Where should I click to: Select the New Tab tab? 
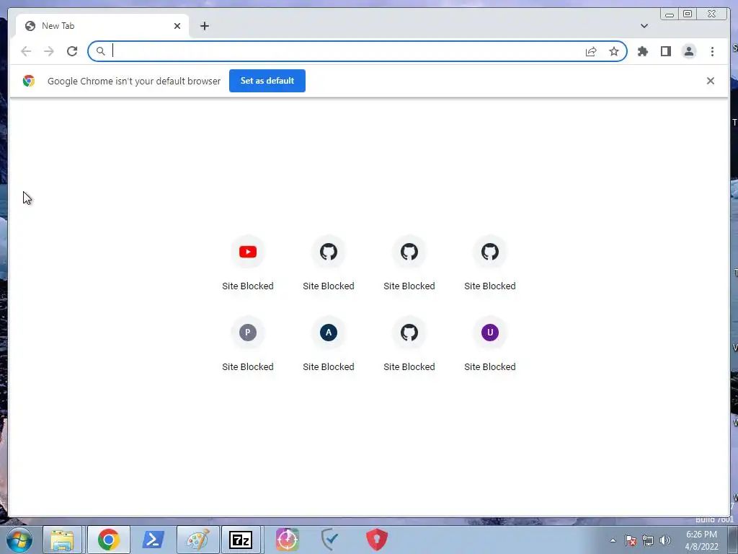point(102,26)
